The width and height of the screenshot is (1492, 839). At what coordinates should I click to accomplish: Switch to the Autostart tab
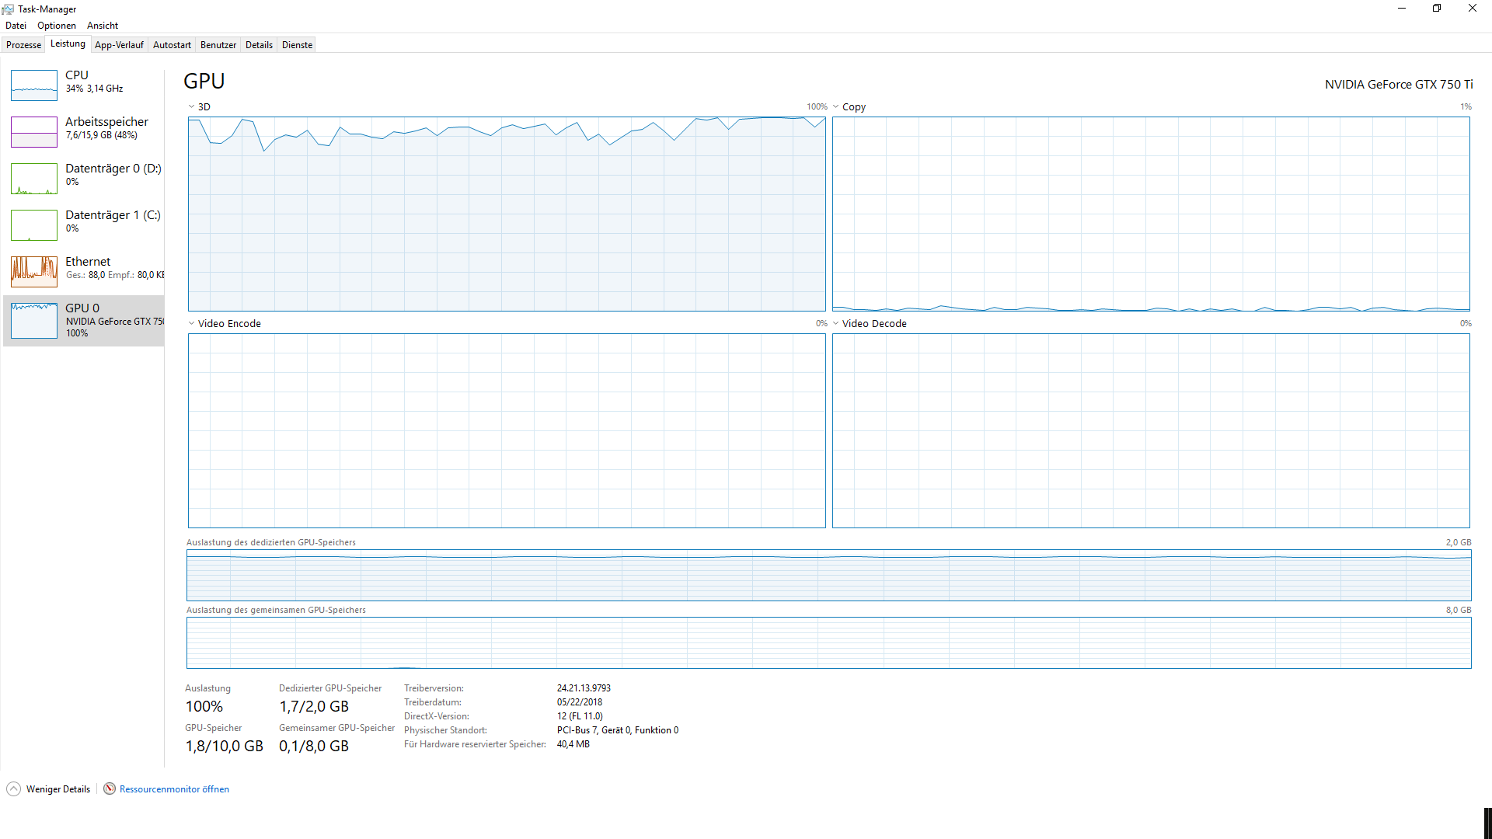[x=172, y=45]
